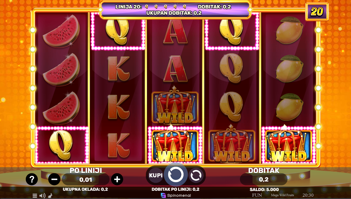
Task: Click the KUPI buy feature button
Action: 156,175
